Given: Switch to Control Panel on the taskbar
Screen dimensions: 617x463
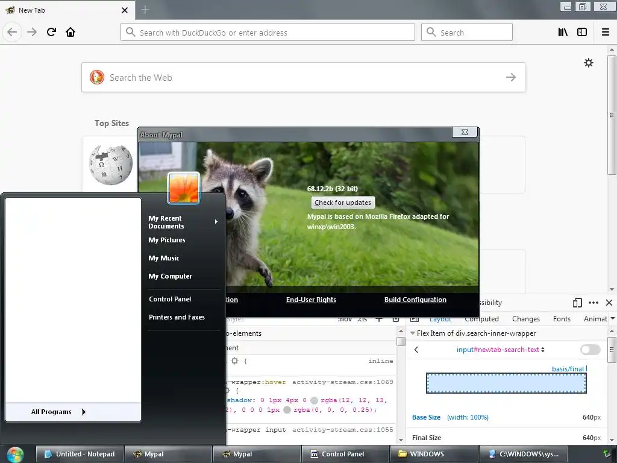Looking at the screenshot, I should coord(345,454).
